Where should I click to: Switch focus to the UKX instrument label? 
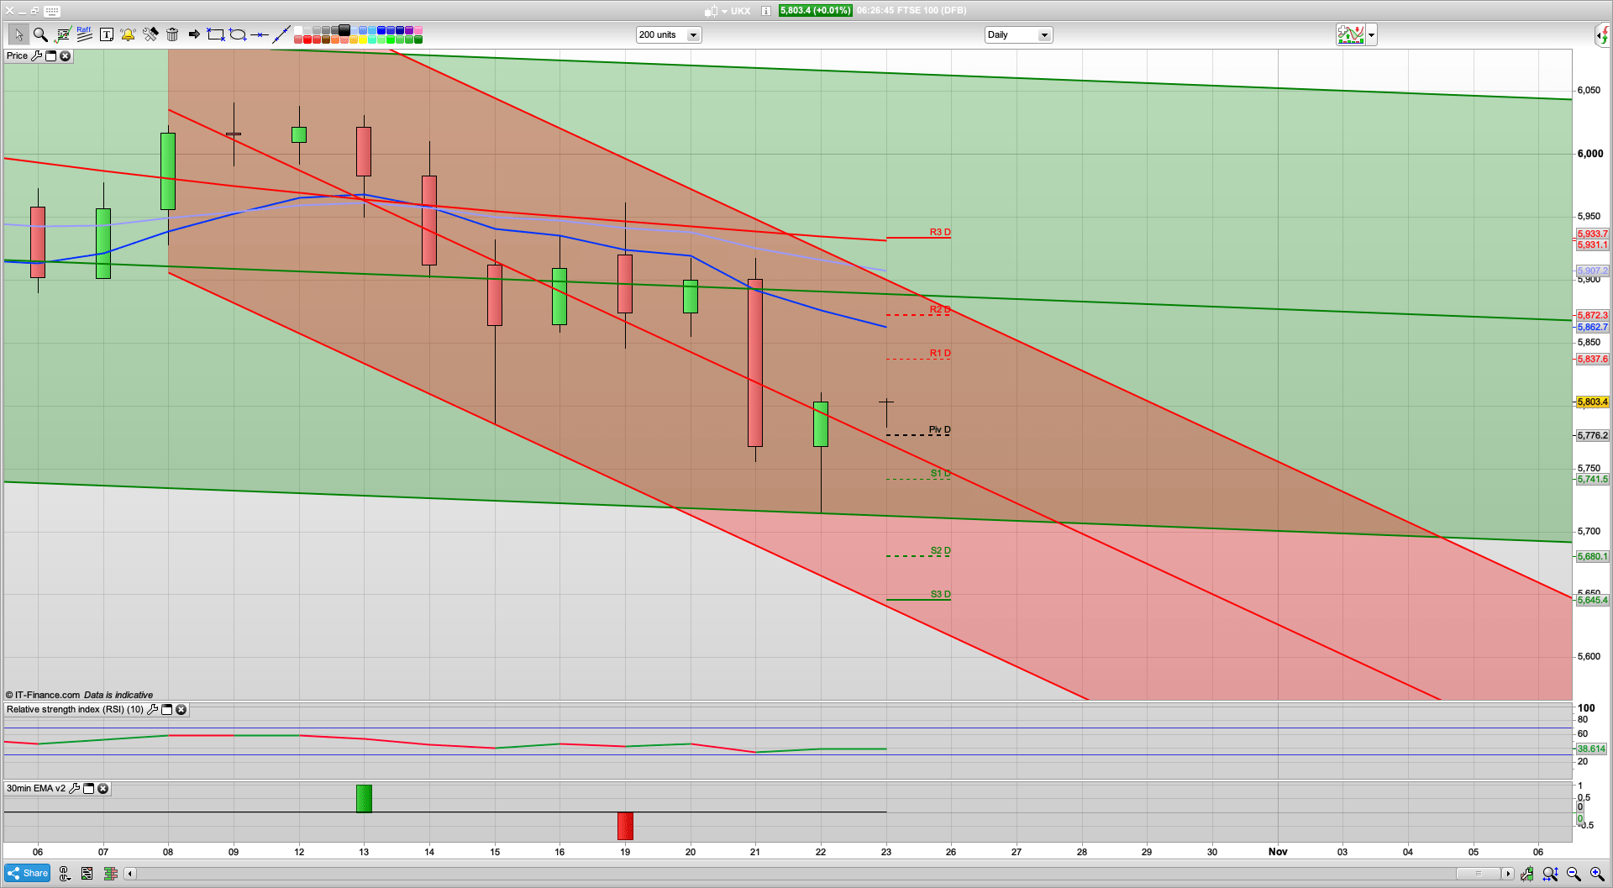739,11
